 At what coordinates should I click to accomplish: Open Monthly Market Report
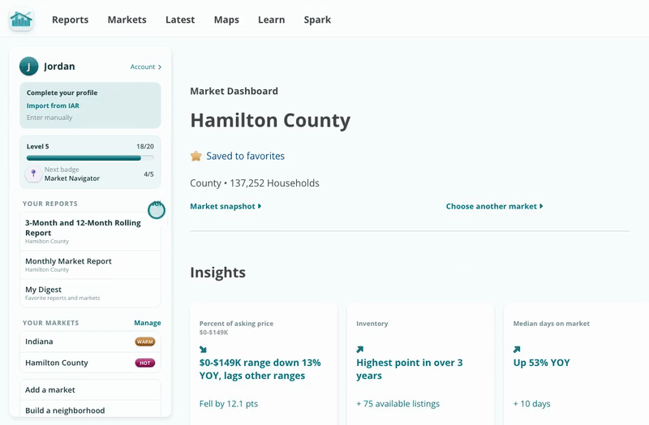pos(90,265)
